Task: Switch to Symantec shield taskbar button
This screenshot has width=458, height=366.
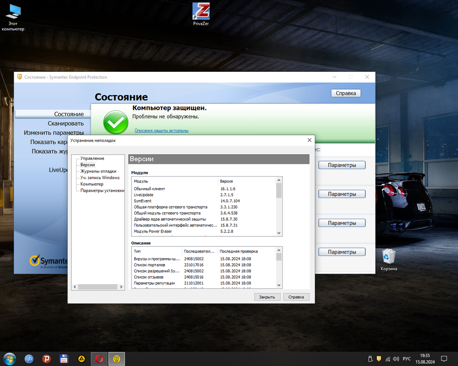Action: 116,359
